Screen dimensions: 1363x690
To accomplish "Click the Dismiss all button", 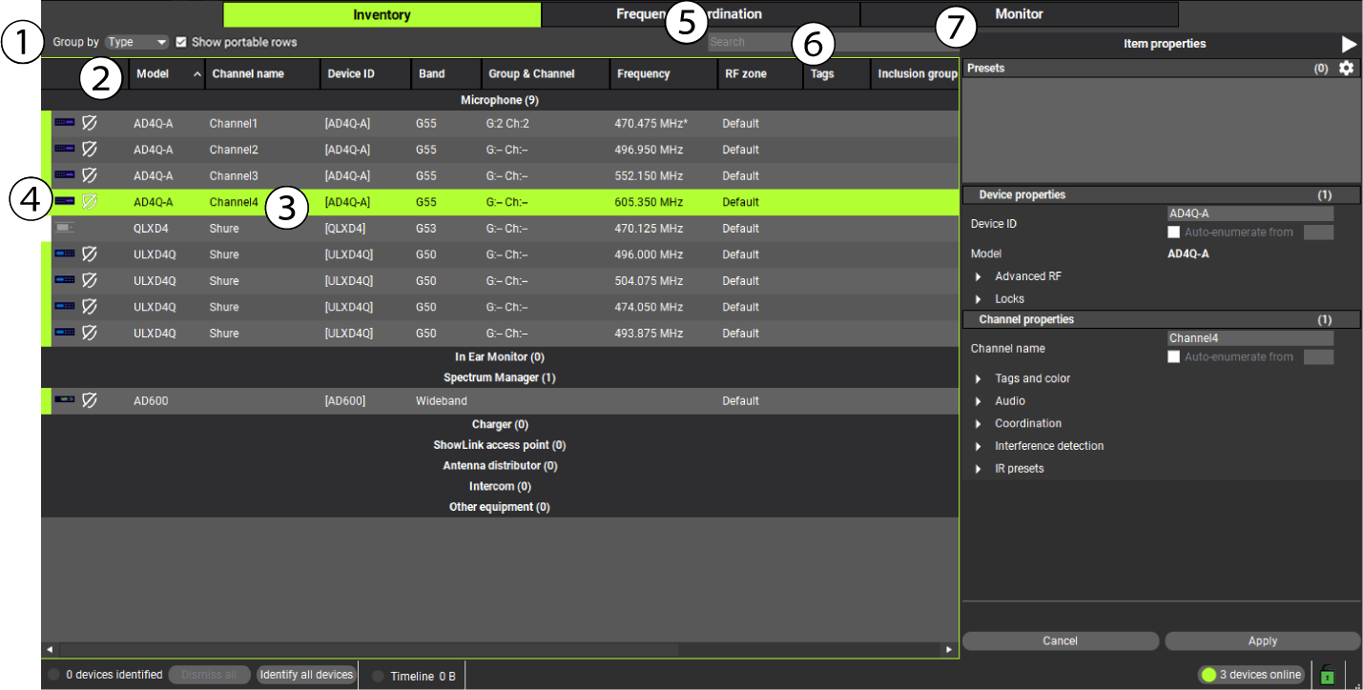I will click(210, 675).
